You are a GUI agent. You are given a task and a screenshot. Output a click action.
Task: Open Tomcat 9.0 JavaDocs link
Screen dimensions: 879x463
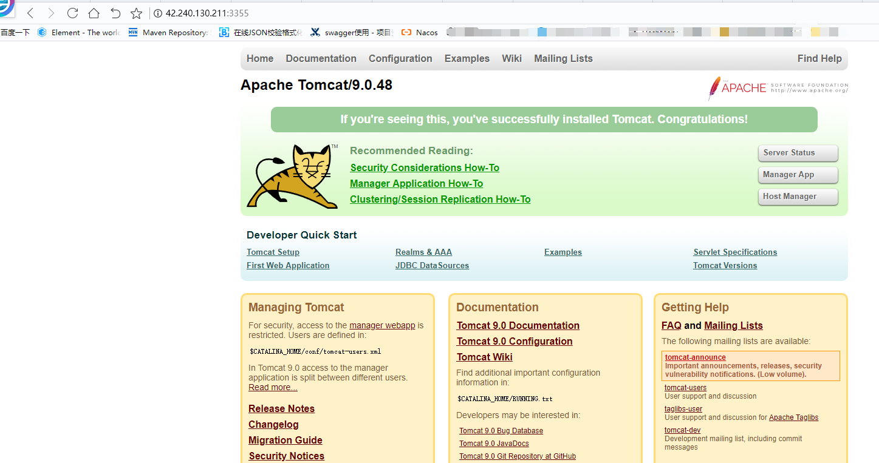(494, 444)
